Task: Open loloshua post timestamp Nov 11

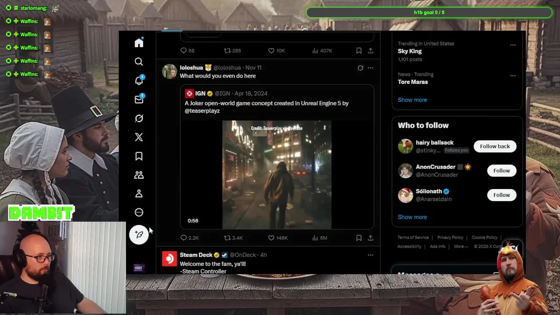Action: [x=253, y=68]
